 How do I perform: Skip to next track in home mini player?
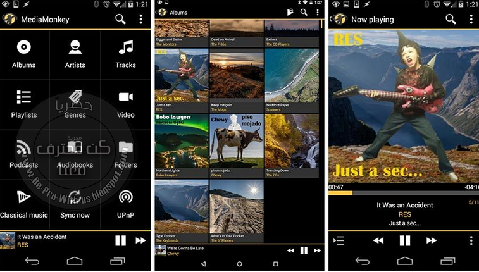click(140, 240)
